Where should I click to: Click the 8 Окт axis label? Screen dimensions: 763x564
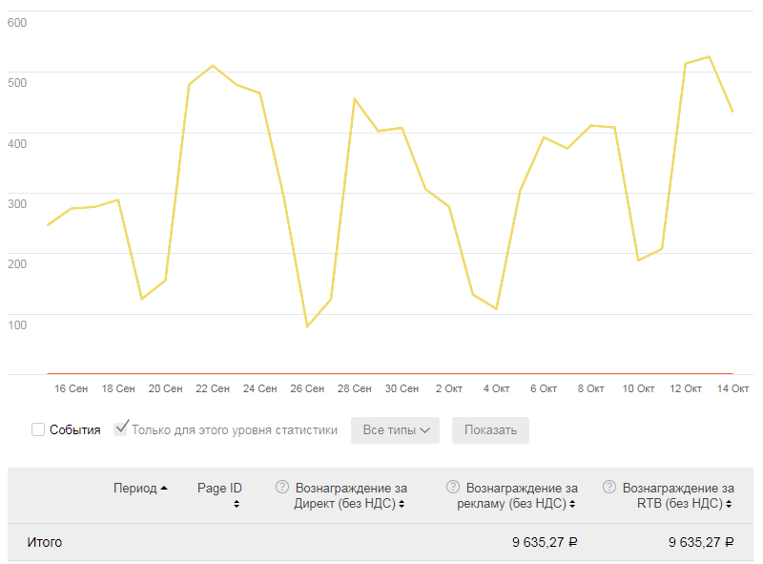point(590,388)
